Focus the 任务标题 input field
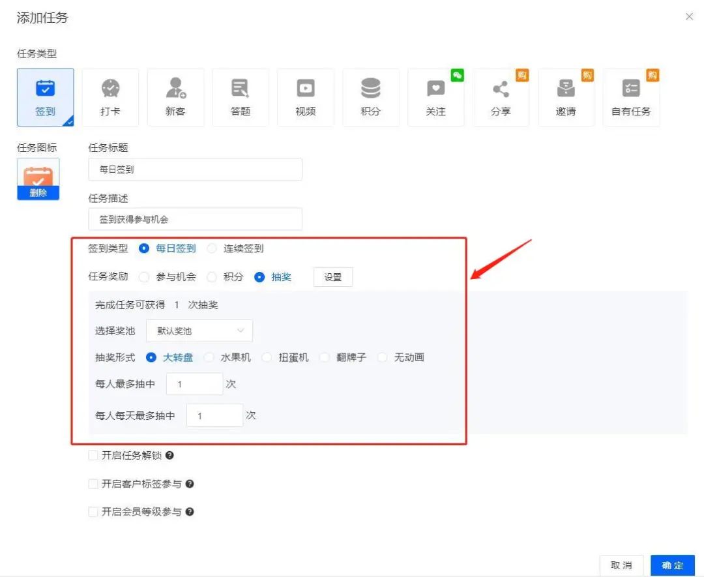Image resolution: width=704 pixels, height=577 pixels. click(x=196, y=170)
